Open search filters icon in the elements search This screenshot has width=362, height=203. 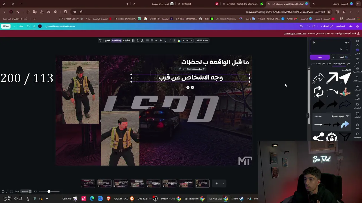click(x=341, y=49)
